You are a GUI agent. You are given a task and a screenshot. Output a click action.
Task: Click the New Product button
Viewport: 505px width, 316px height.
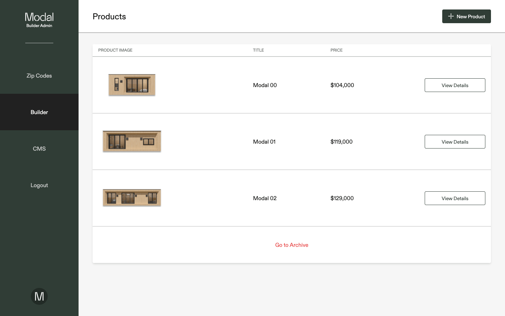click(x=466, y=16)
